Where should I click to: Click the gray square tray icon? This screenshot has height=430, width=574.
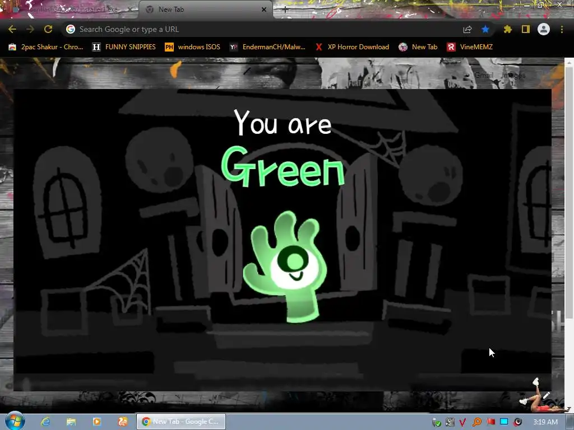(x=450, y=422)
